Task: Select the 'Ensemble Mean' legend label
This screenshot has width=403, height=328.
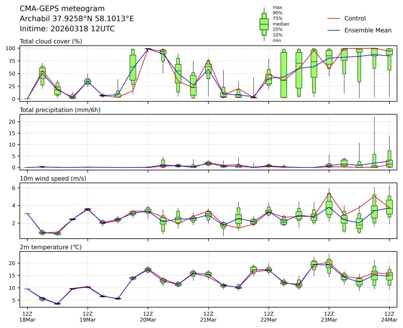Action: pyautogui.click(x=367, y=30)
